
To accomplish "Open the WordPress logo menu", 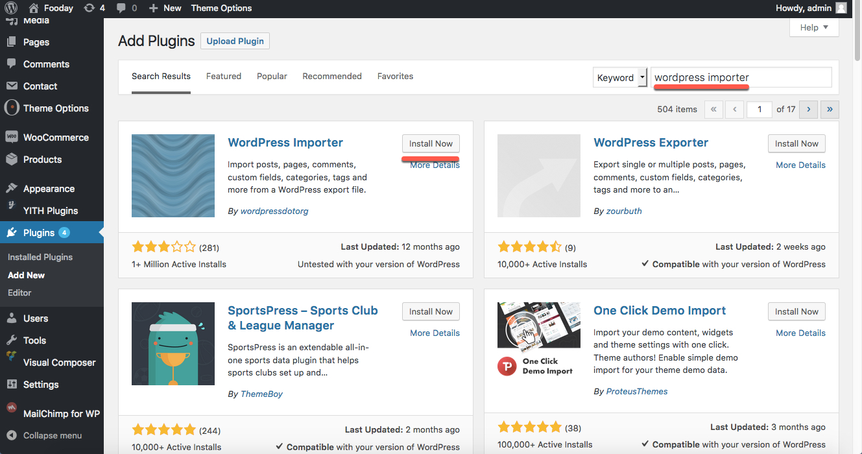I will click(x=11, y=8).
